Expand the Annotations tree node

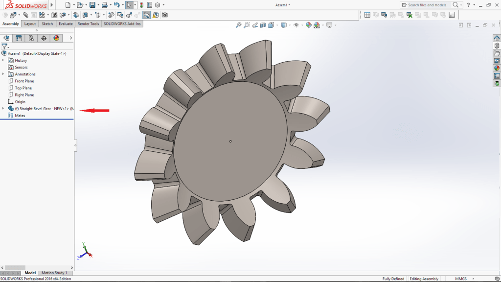tap(3, 74)
